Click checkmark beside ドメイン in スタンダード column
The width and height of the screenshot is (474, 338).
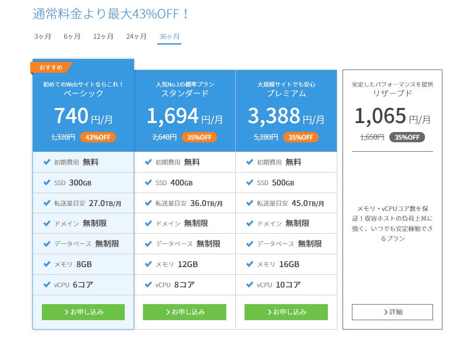[148, 223]
